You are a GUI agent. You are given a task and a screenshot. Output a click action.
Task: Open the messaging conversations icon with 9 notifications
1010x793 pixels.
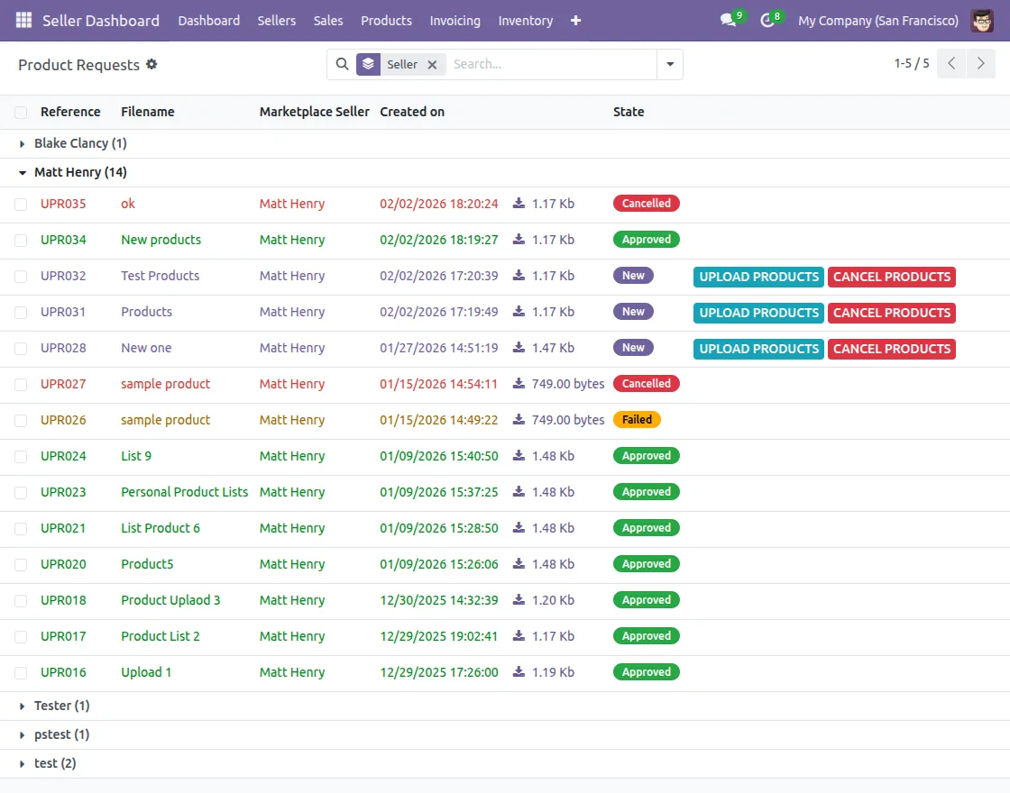729,20
